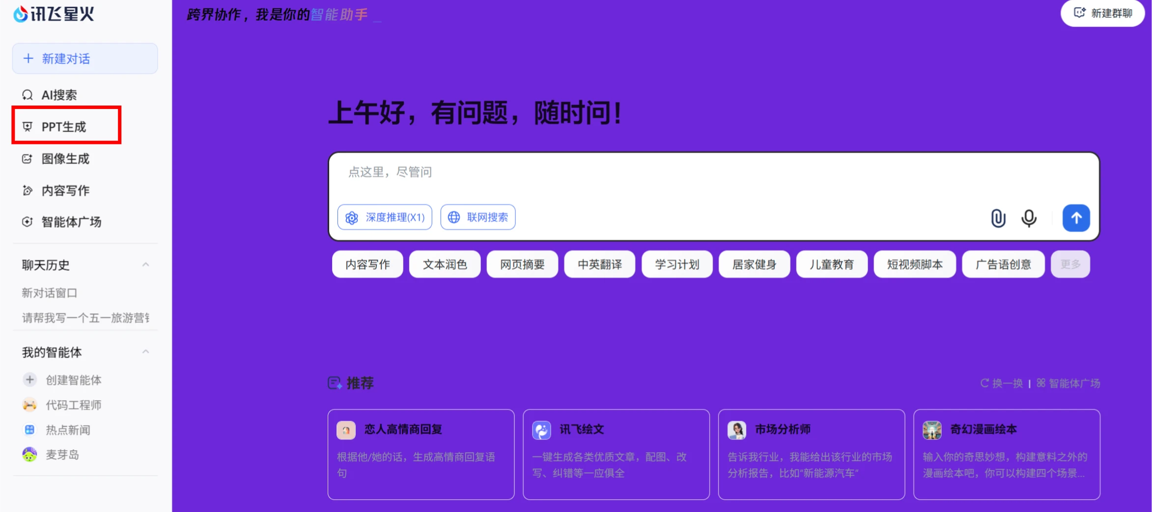Click the 新建群聊 button
The image size is (1152, 512).
[x=1103, y=13]
